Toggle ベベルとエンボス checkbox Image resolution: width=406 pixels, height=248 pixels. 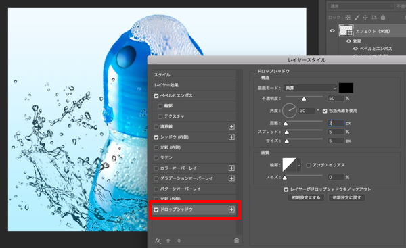[156, 96]
